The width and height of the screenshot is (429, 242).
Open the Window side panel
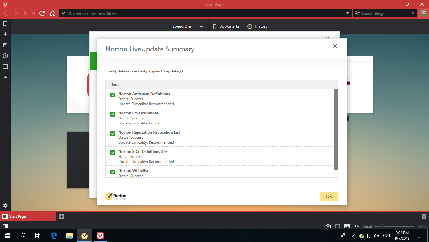pos(5,66)
